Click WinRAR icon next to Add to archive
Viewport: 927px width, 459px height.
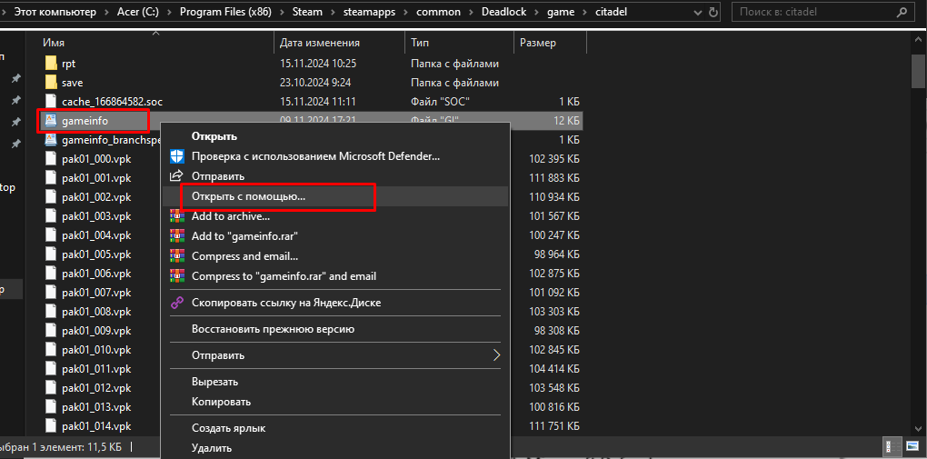coord(177,216)
